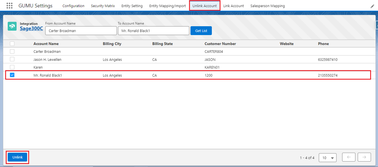The height and width of the screenshot is (167, 378).
Task: Check the Carter Broadman row checkbox
Action: coord(12,52)
